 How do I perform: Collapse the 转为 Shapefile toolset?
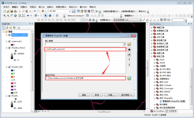(155, 98)
